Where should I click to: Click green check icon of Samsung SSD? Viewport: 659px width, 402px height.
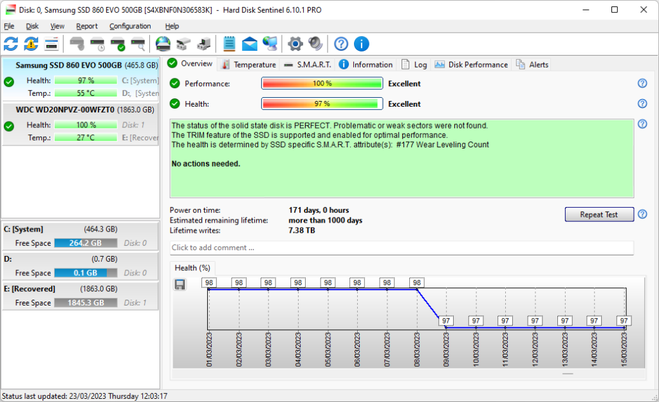tap(9, 82)
